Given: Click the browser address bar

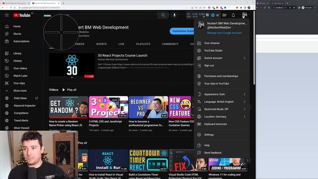Looking at the screenshot, I should 103,7.
